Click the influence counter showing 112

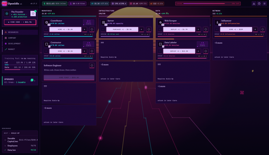pyautogui.click(x=157, y=3)
